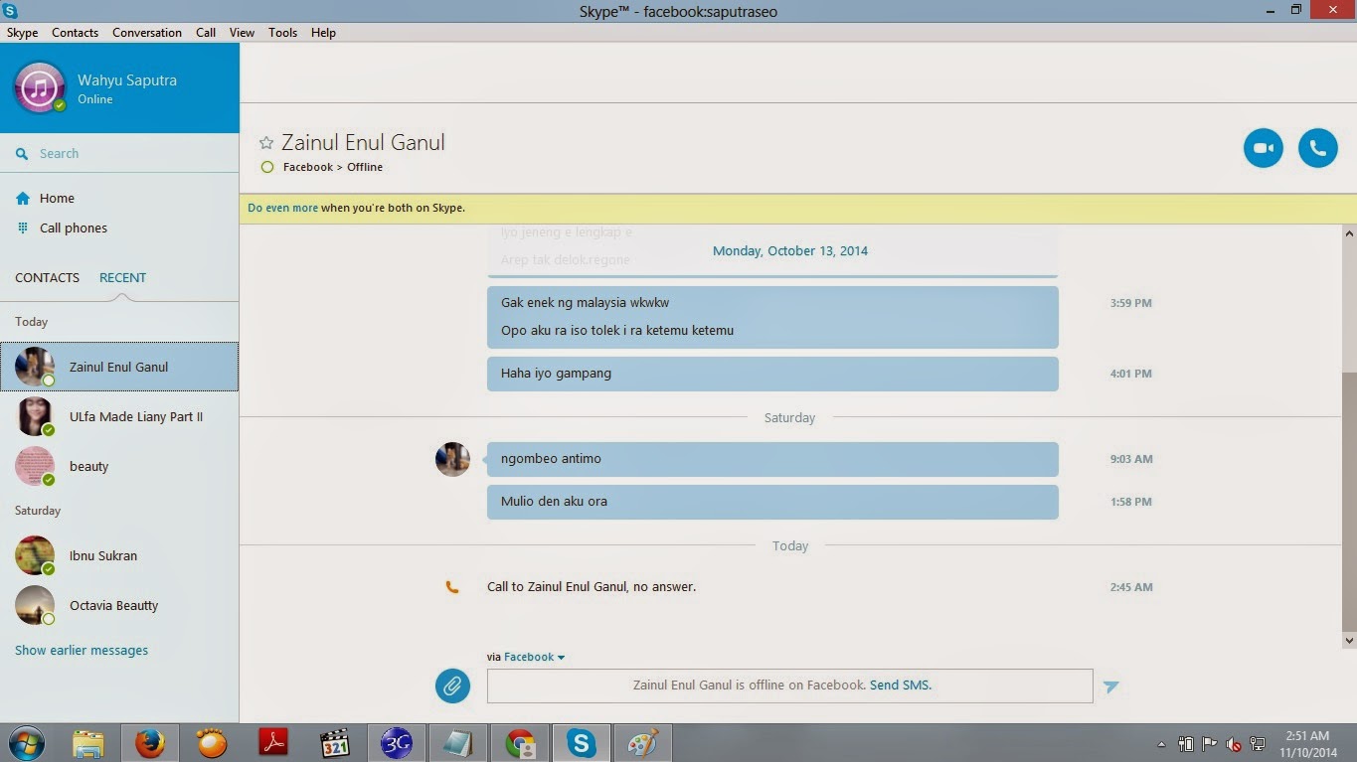Image resolution: width=1357 pixels, height=762 pixels.
Task: Open the 3G modem app on the taskbar
Action: pos(397,743)
